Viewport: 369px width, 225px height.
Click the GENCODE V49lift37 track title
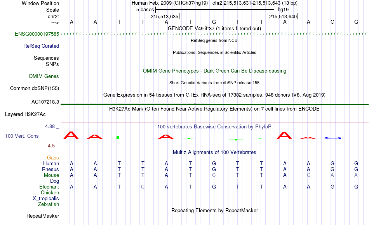click(214, 29)
